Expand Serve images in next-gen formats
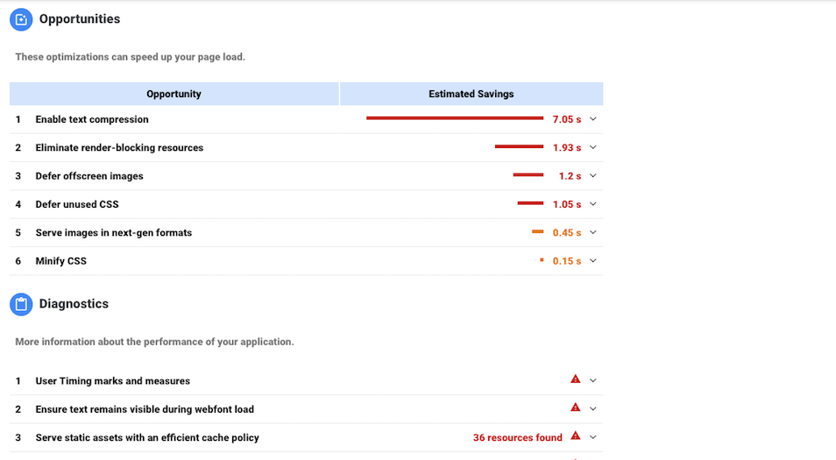This screenshot has height=460, width=836. [x=593, y=232]
